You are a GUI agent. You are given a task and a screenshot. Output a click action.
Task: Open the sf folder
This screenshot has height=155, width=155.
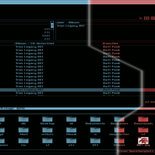47,142
